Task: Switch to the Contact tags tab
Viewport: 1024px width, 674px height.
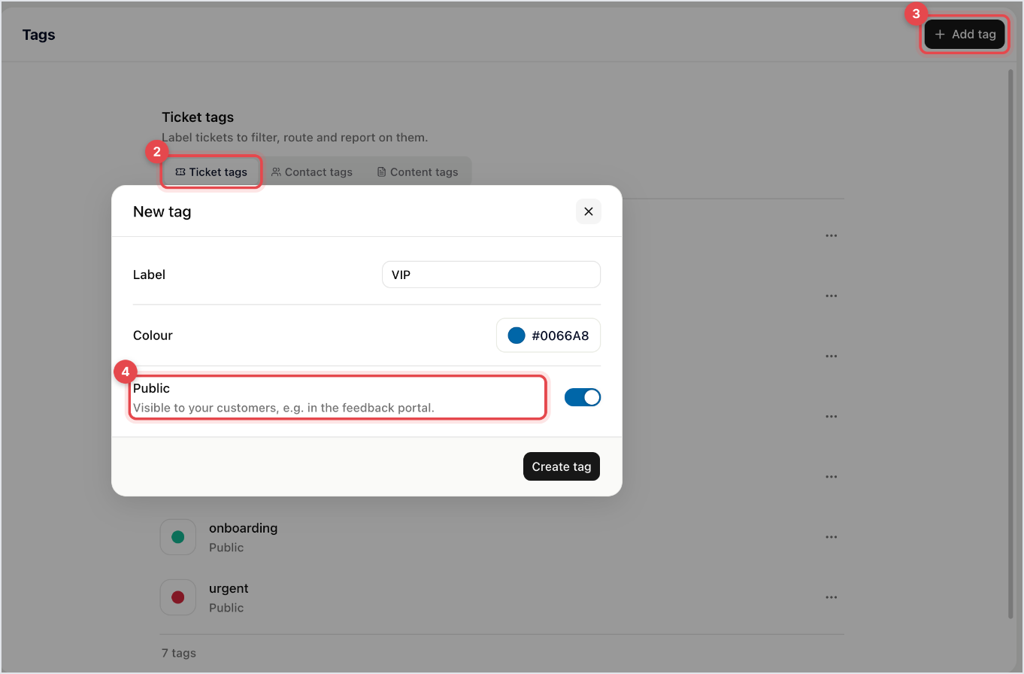Action: [x=312, y=172]
